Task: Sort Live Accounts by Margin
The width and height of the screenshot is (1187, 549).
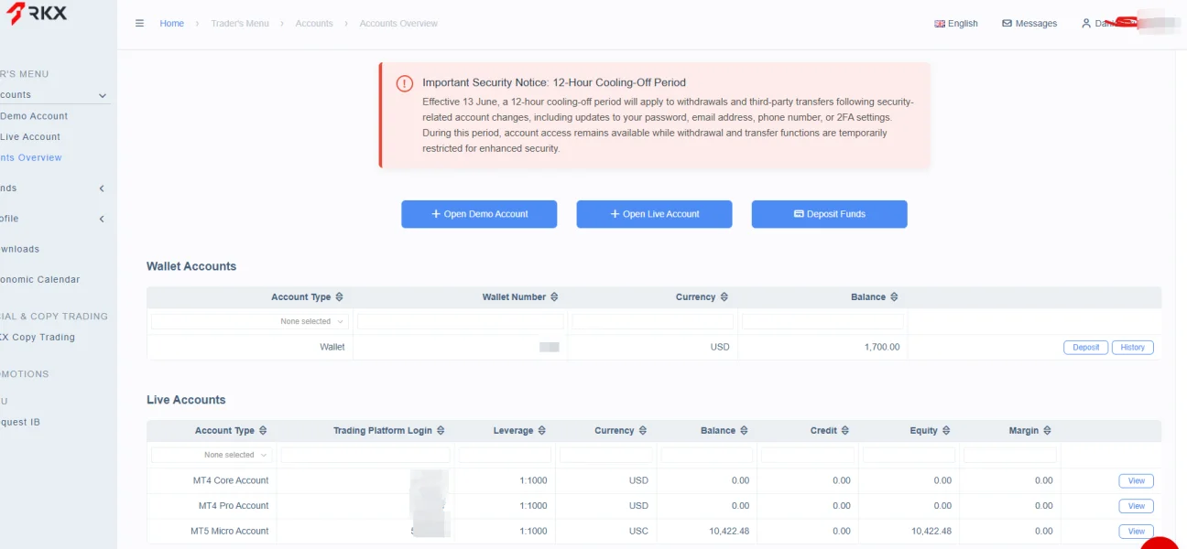Action: click(x=1047, y=431)
